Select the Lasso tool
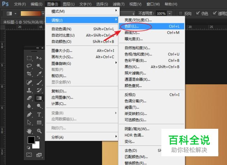Viewport: 227px width, 165px height. (29, 66)
